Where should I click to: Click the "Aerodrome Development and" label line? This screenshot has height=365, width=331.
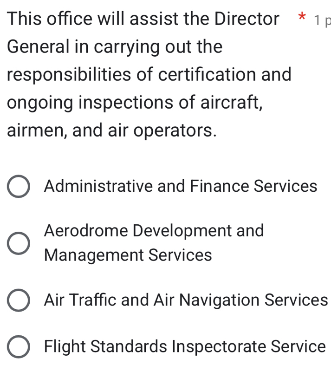click(154, 230)
